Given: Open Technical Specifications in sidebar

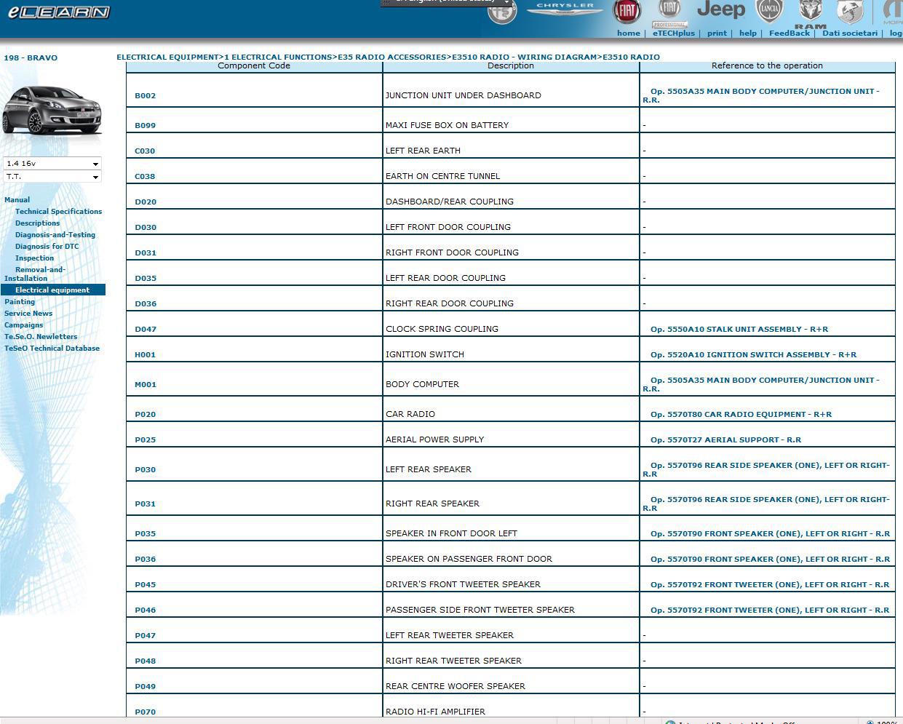Looking at the screenshot, I should pos(58,212).
